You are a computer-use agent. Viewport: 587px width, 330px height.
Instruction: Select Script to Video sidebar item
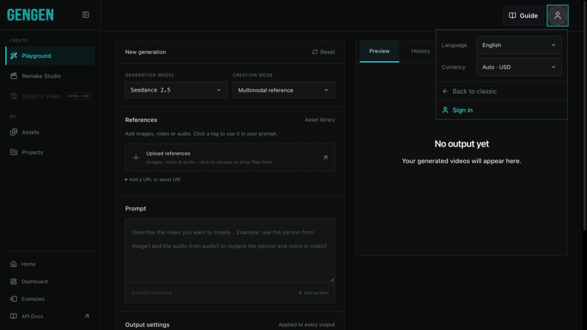pos(50,96)
